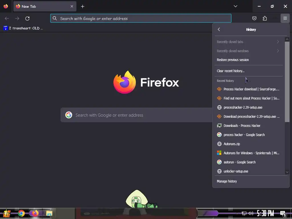Viewport: 292px width, 219px height.
Task: Open processhacker-2.39-setup.exe history entry
Action: pos(248,108)
